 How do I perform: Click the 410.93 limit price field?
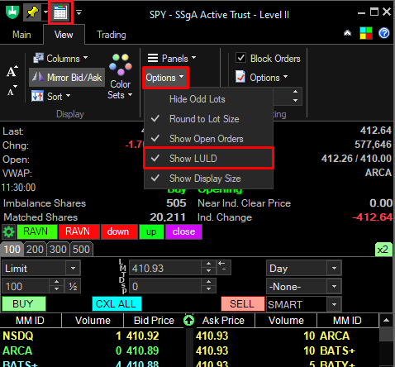pyautogui.click(x=165, y=268)
